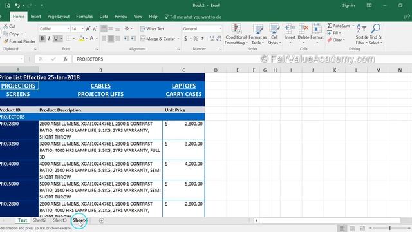Expand the Clear dropdown
Screen dimensions: 412x232
[344, 40]
